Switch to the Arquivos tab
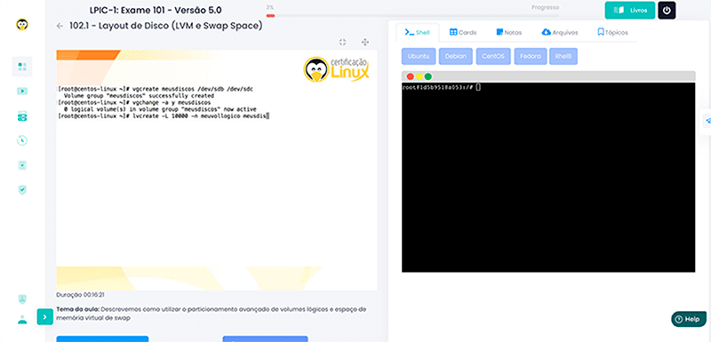This screenshot has width=711, height=342. click(560, 32)
